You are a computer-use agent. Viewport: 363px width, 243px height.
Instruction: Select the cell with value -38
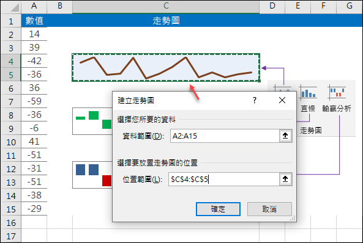34,195
